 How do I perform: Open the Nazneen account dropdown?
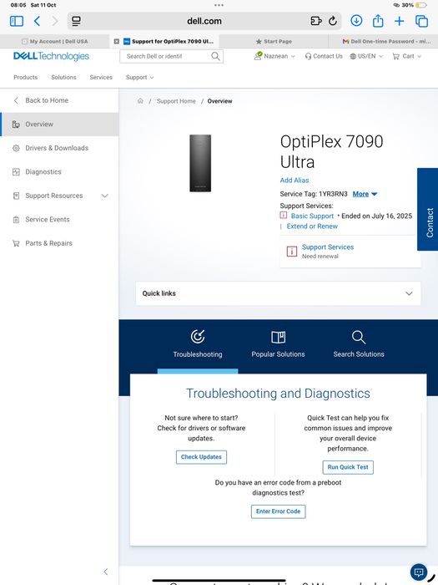(x=274, y=56)
